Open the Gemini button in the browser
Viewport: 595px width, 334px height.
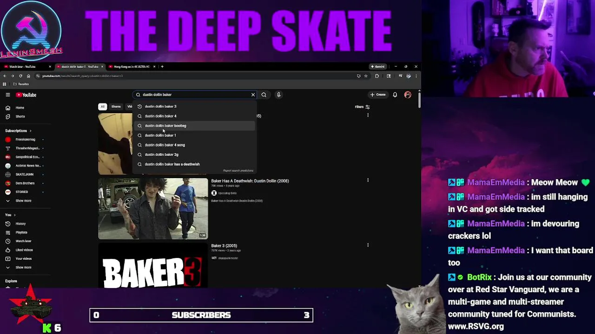tap(377, 67)
